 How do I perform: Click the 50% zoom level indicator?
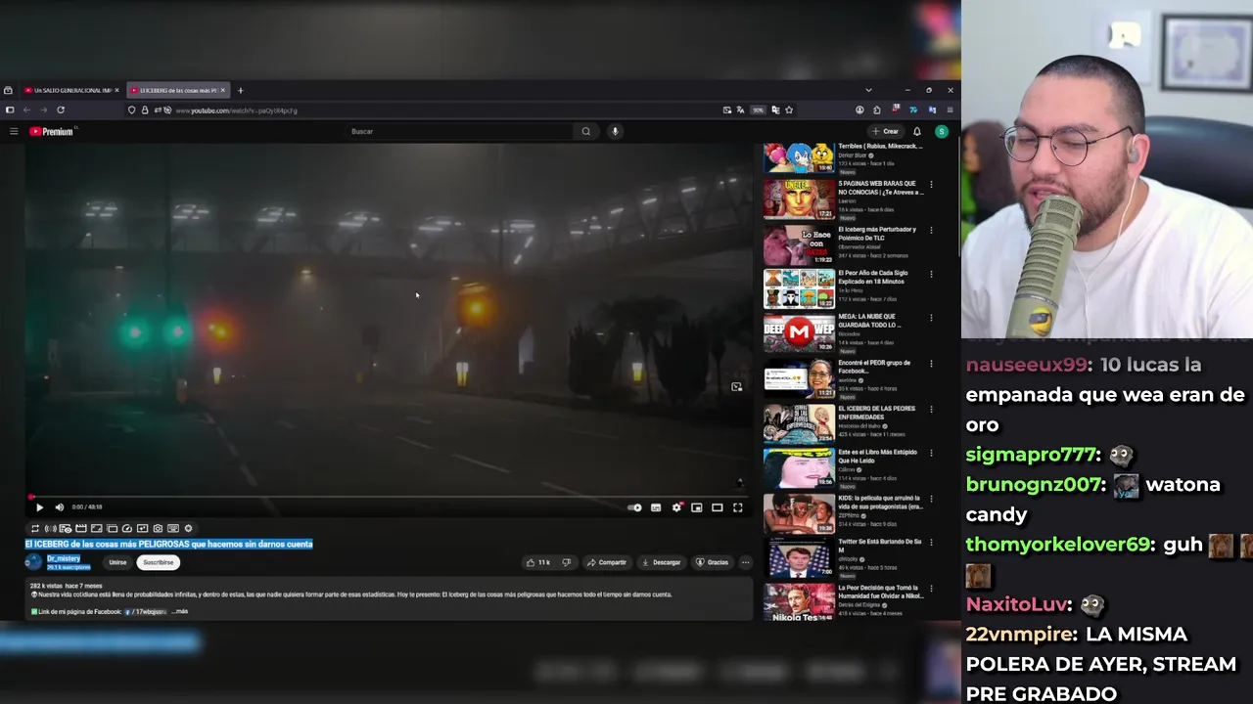tap(758, 110)
